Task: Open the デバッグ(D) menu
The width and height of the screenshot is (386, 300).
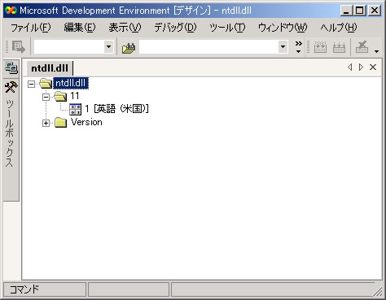Action: [175, 28]
